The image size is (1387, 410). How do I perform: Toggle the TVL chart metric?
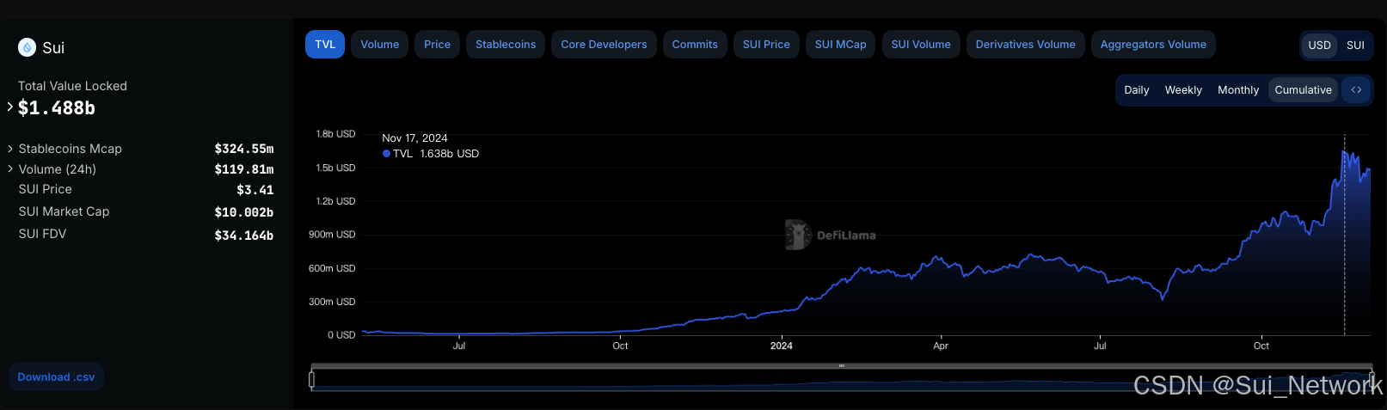pyautogui.click(x=325, y=45)
